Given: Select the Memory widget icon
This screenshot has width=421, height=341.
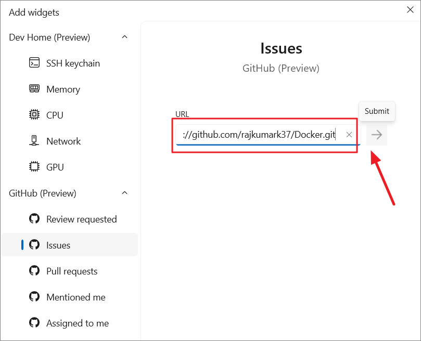Looking at the screenshot, I should (34, 89).
